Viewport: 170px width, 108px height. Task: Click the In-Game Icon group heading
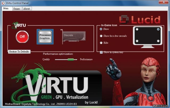109,25
